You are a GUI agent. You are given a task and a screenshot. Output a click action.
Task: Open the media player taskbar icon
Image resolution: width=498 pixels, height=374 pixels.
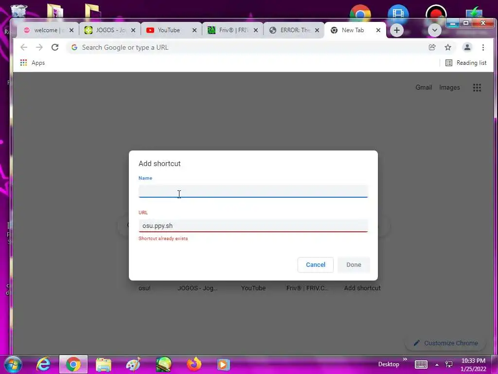223,365
